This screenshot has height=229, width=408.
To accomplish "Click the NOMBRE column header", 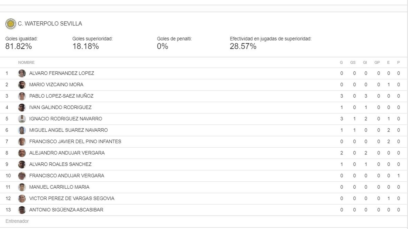I will click(26, 63).
